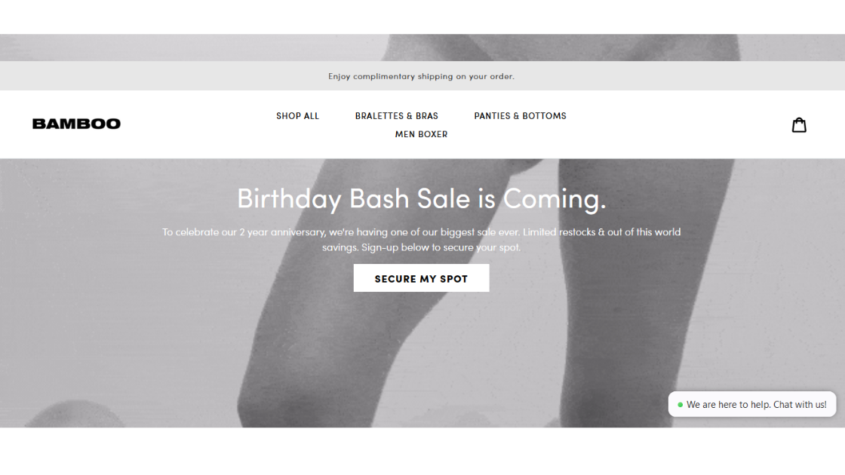Viewport: 845px width, 475px height.
Task: Click the 'Chat with us!' text
Action: 800,404
